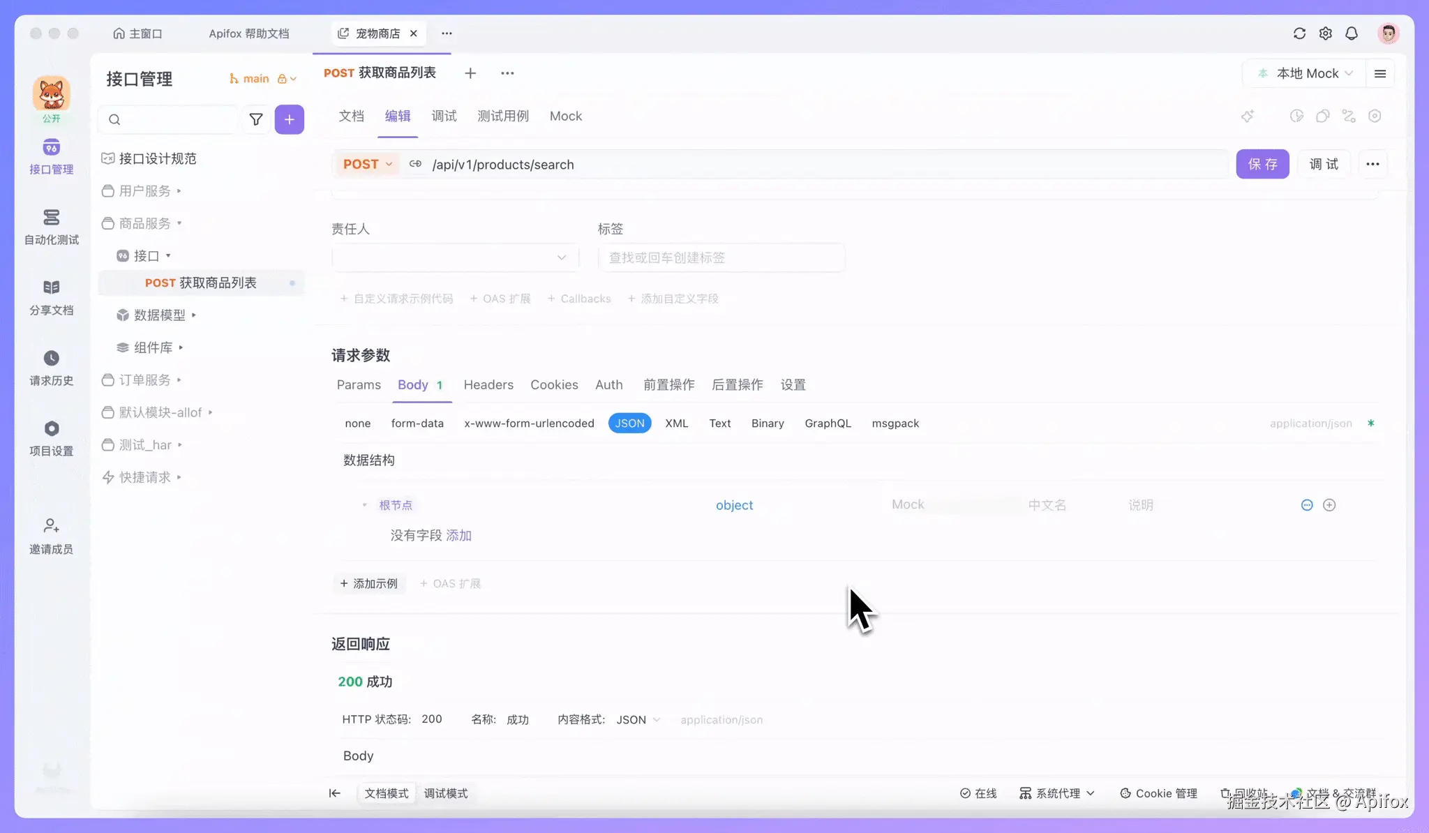Click the 分享文档 book icon
Image resolution: width=1429 pixels, height=833 pixels.
(51, 287)
